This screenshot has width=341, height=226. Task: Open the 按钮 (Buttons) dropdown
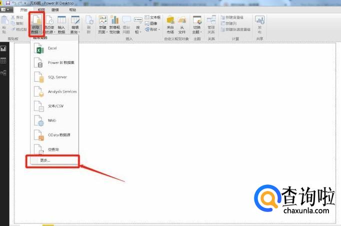138,24
